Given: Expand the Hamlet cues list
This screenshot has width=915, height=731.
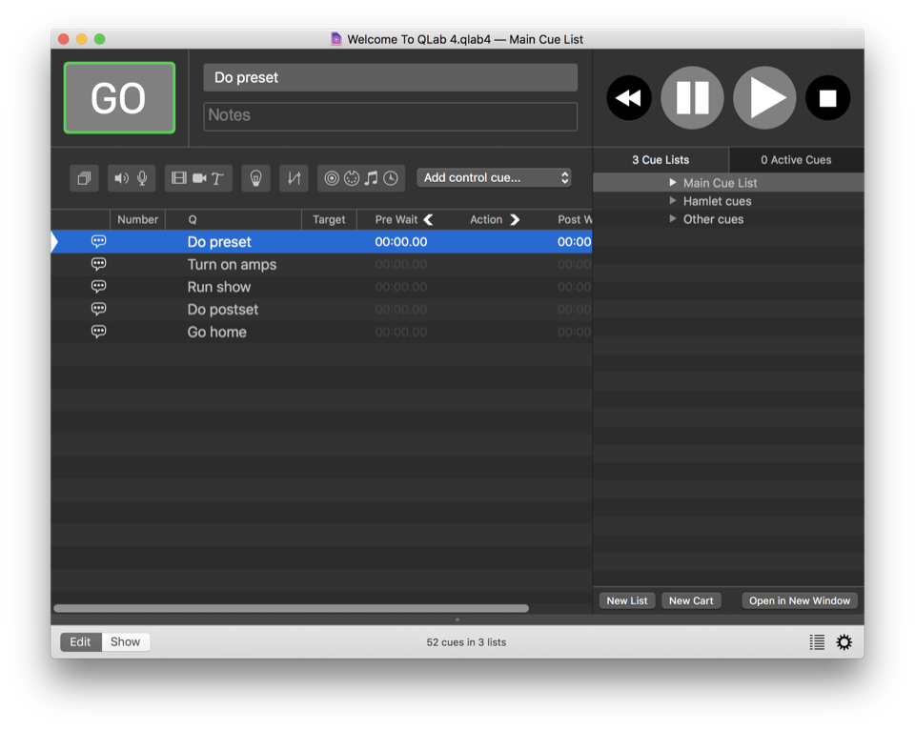Looking at the screenshot, I should (x=673, y=201).
